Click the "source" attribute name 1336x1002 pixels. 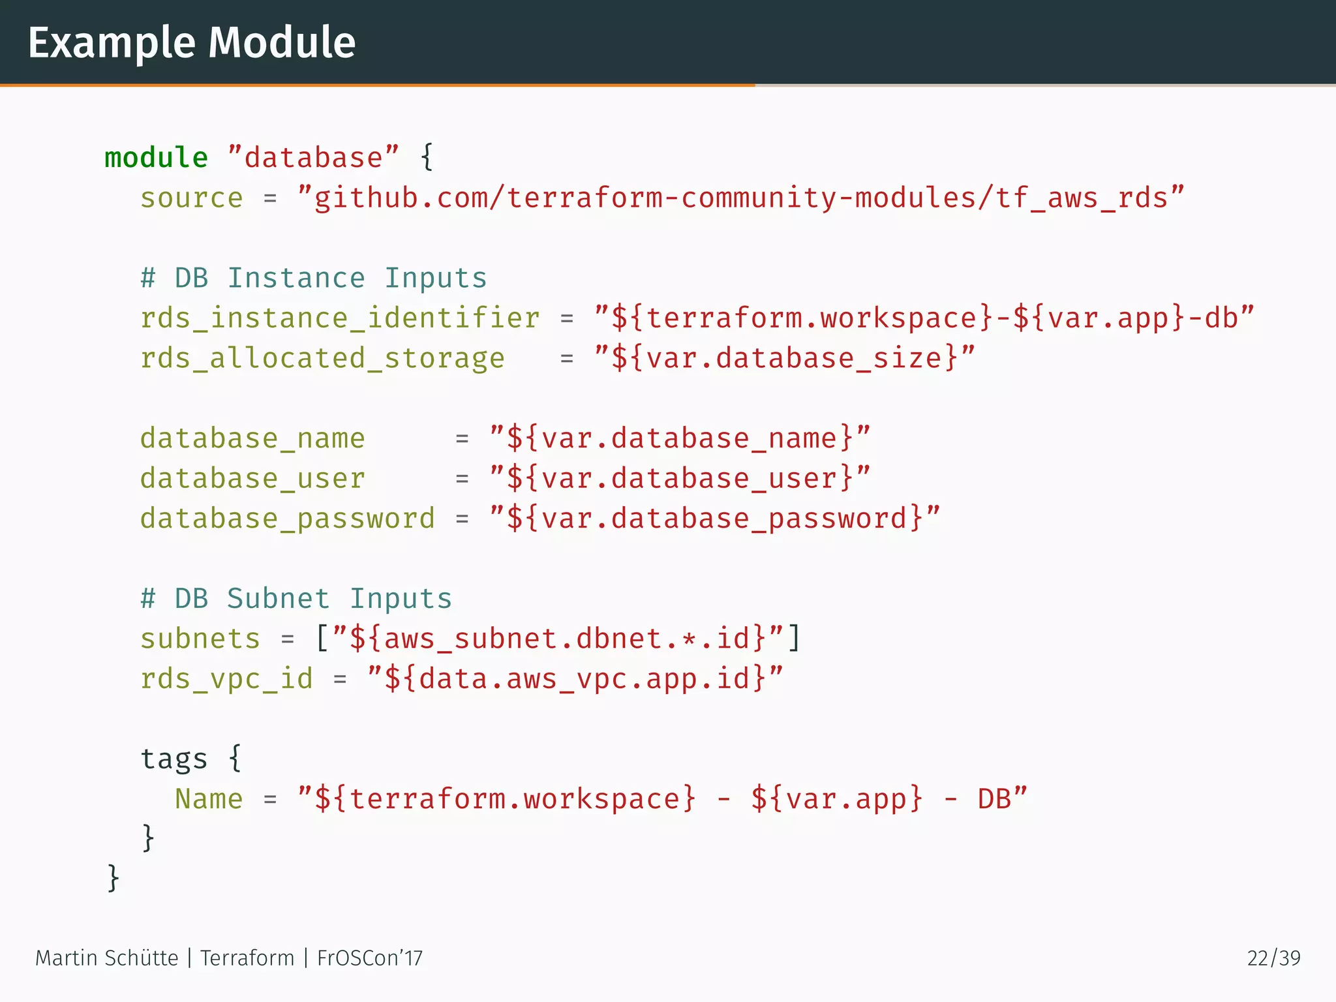tap(192, 198)
